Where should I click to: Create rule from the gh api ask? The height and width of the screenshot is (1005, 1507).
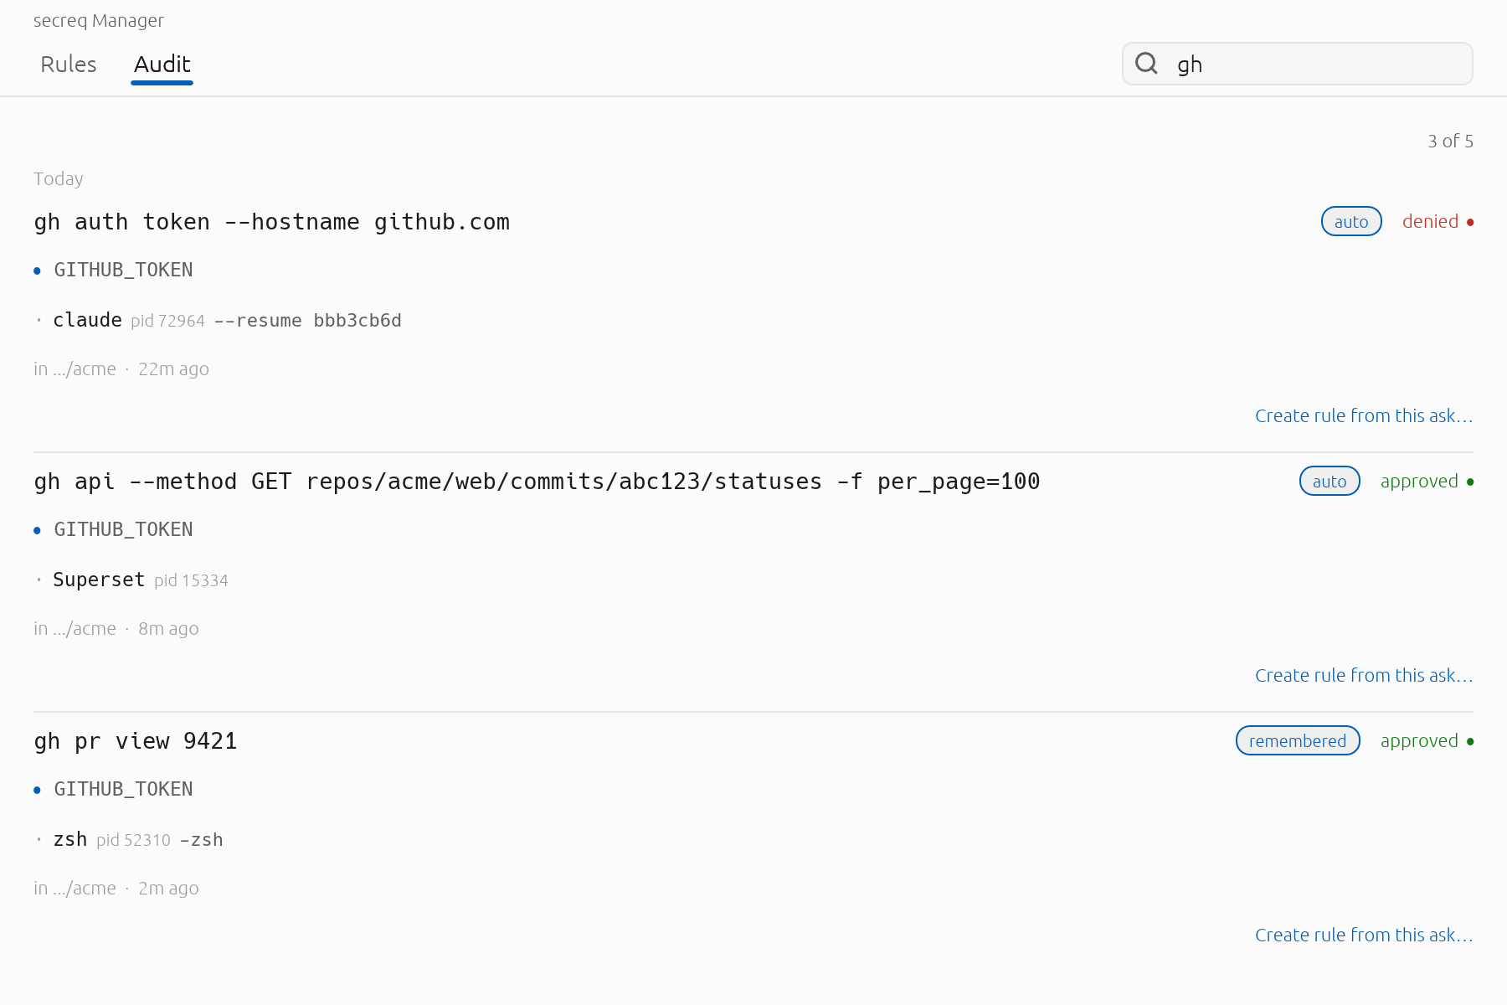pyautogui.click(x=1364, y=676)
